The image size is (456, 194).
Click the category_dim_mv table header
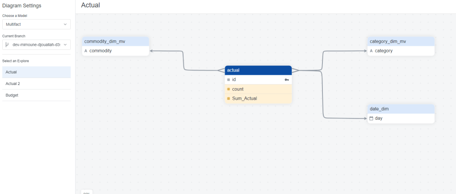(401, 41)
